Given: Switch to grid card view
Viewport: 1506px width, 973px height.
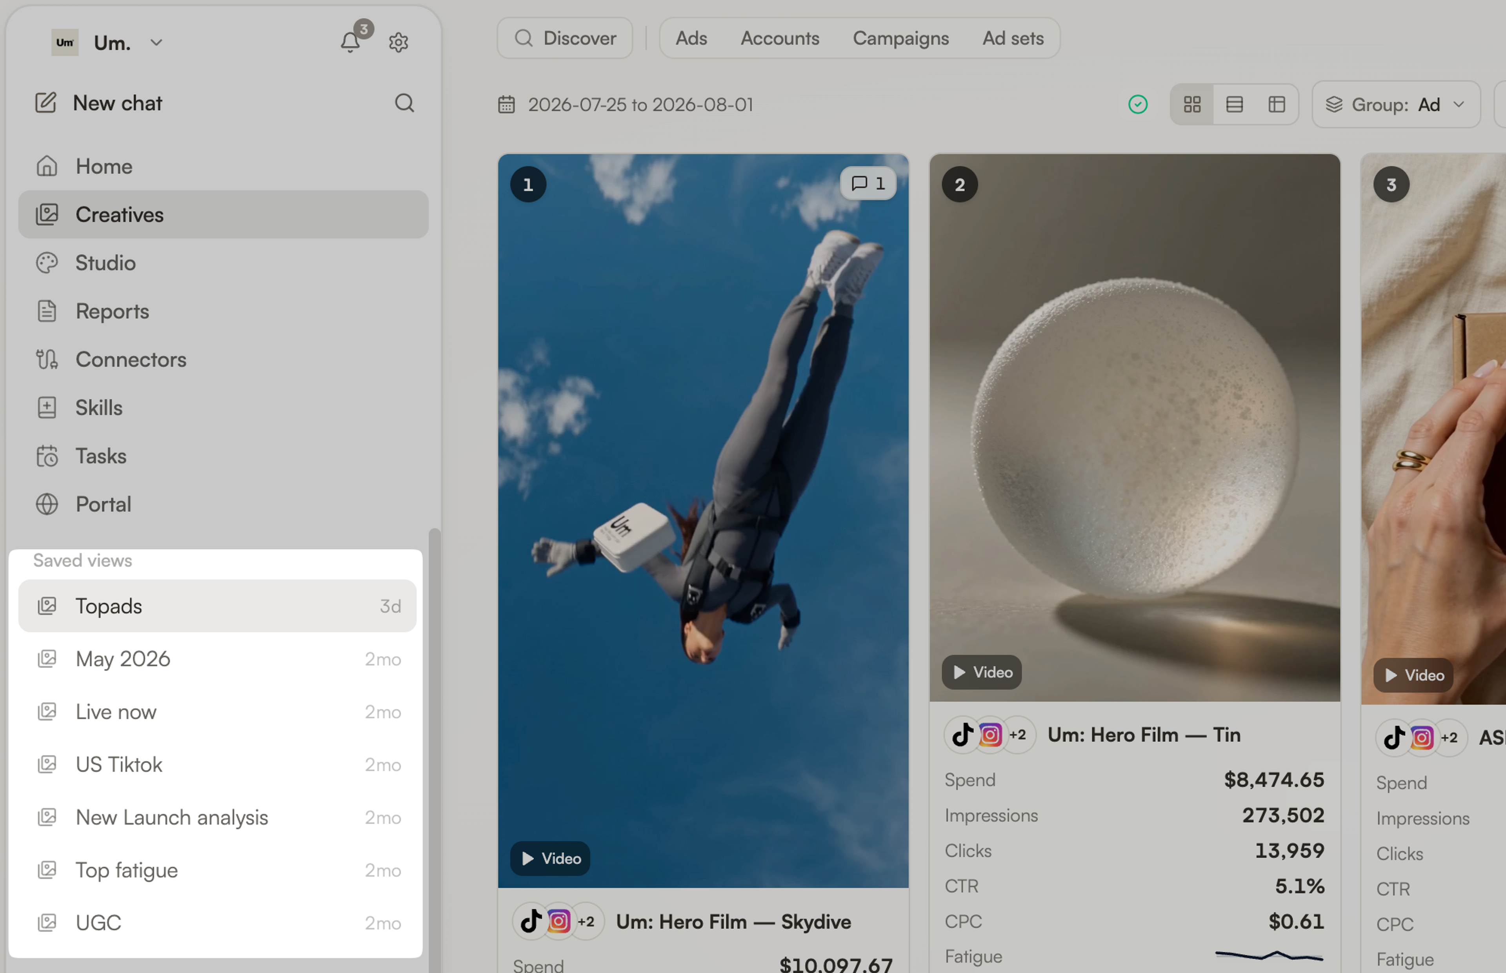Looking at the screenshot, I should point(1192,104).
